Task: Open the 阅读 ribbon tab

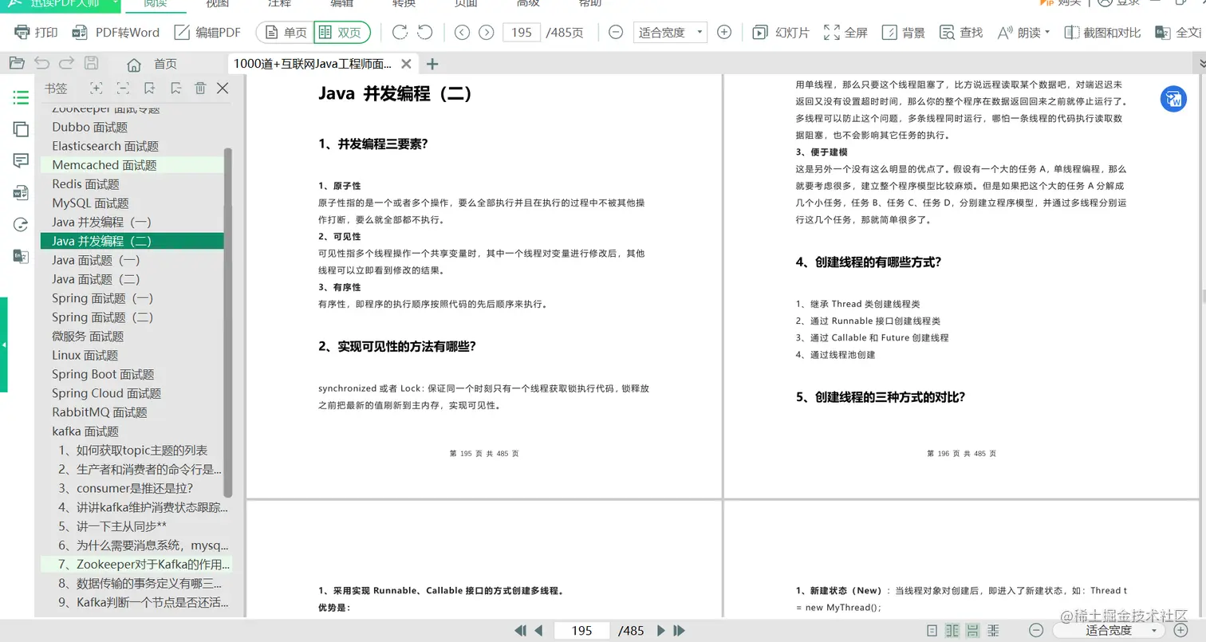Action: pos(156,3)
